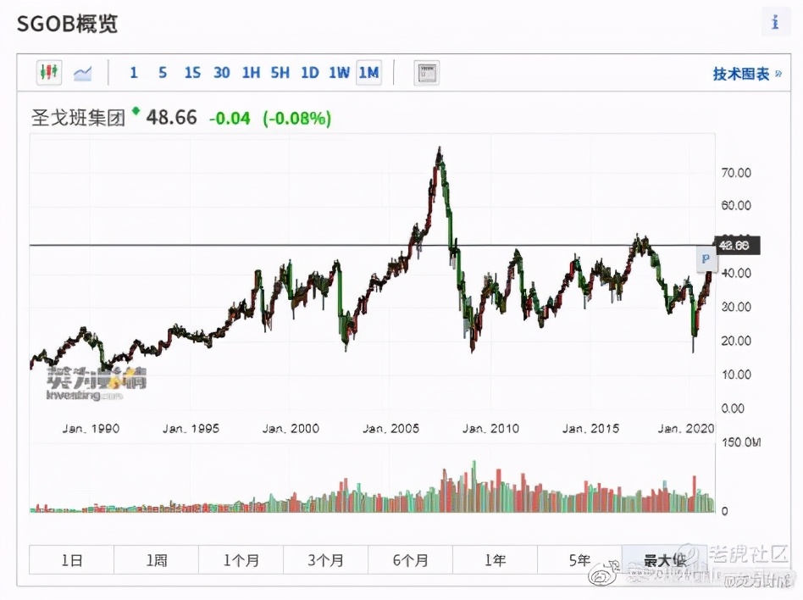Select the 1M monthly interval
The height and width of the screenshot is (600, 803).
coord(368,73)
